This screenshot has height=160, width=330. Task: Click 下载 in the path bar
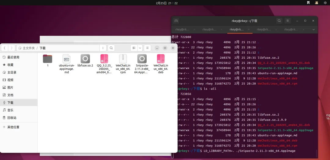pos(42,48)
